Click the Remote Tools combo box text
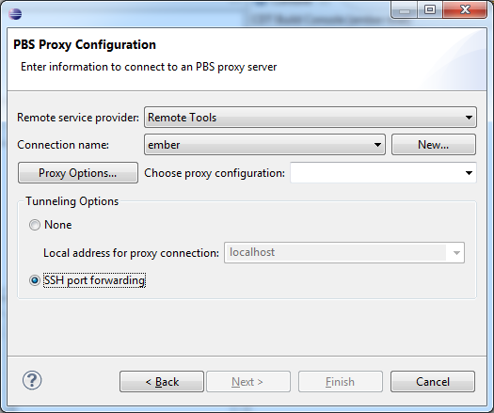 click(183, 118)
